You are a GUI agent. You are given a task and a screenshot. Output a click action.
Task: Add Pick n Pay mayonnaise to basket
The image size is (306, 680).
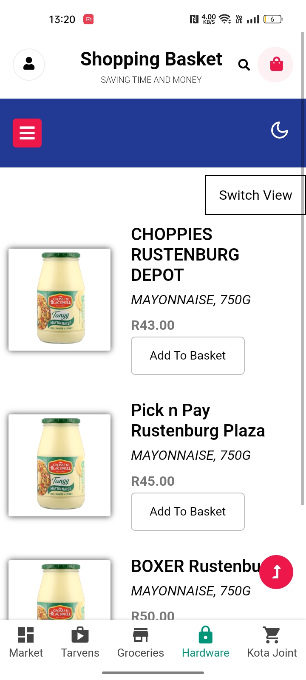tap(187, 512)
